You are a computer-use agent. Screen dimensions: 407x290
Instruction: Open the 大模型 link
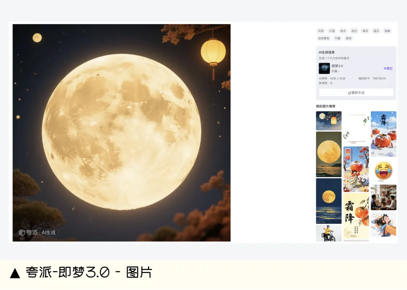pyautogui.click(x=388, y=68)
